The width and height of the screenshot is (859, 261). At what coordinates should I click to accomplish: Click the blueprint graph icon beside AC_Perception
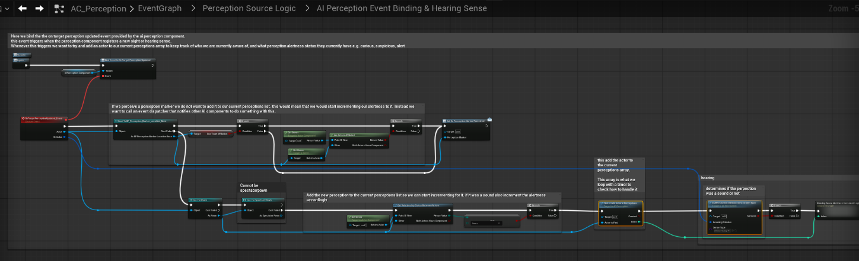(59, 8)
